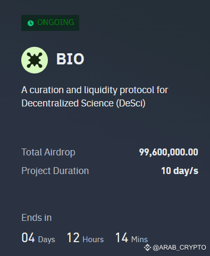Image resolution: width=210 pixels, height=256 pixels.
Task: Click the 'Ends in' countdown heading
Action: click(x=37, y=218)
